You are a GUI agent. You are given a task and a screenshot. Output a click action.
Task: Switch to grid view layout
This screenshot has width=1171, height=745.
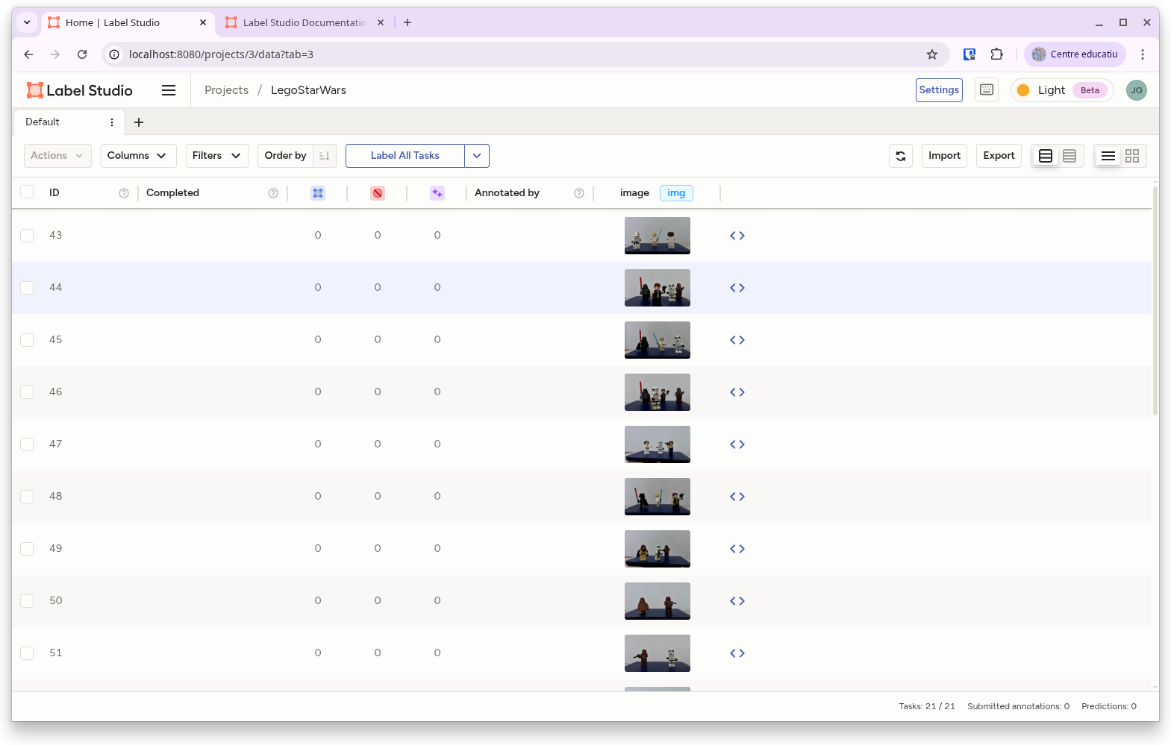point(1132,156)
